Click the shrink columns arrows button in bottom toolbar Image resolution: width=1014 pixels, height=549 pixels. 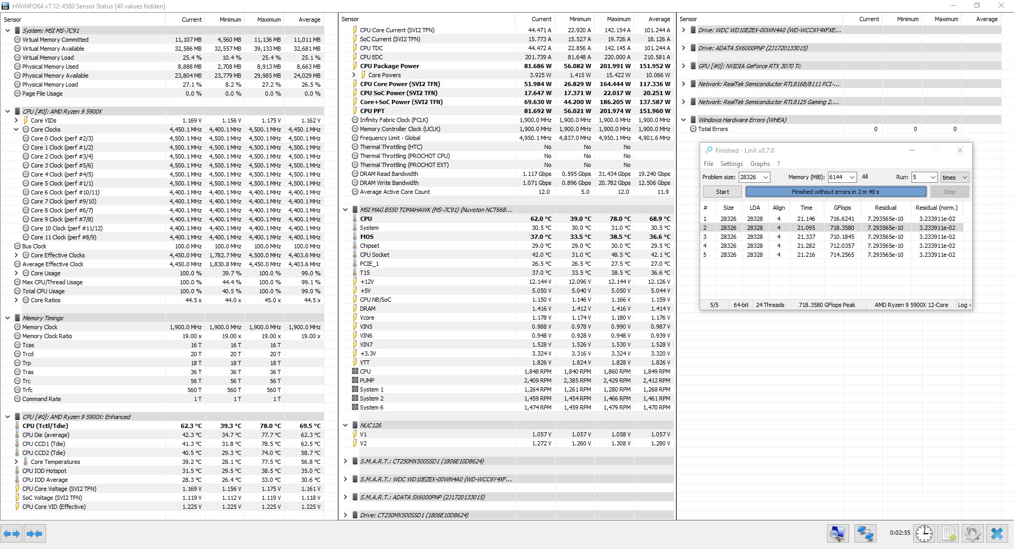click(34, 534)
